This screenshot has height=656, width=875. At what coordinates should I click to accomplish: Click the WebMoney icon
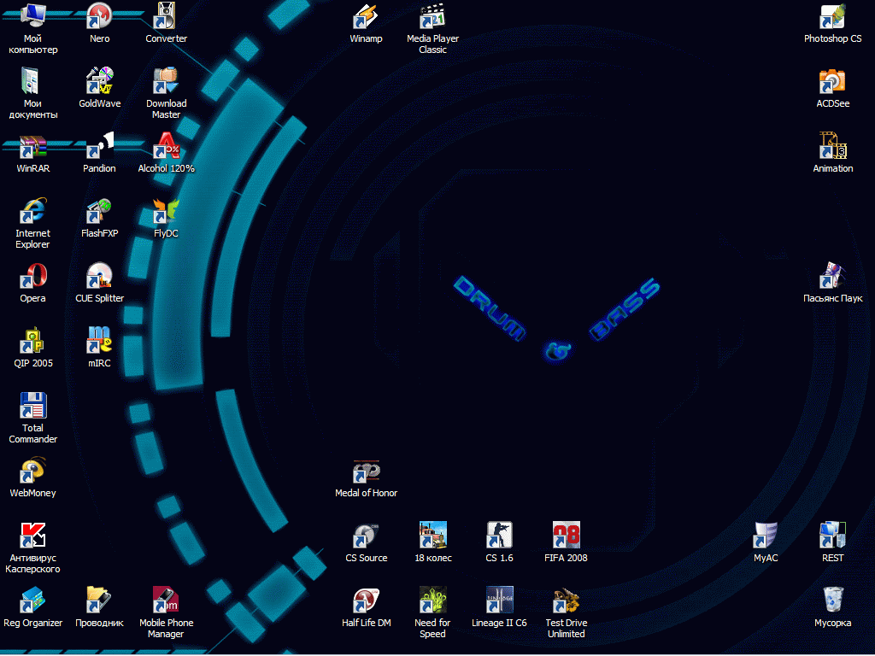[33, 471]
